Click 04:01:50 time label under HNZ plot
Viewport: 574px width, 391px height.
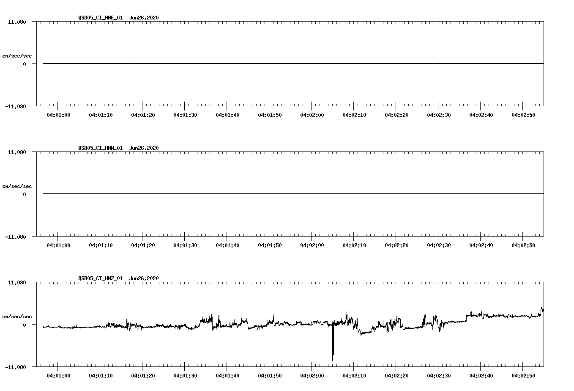tap(270, 376)
